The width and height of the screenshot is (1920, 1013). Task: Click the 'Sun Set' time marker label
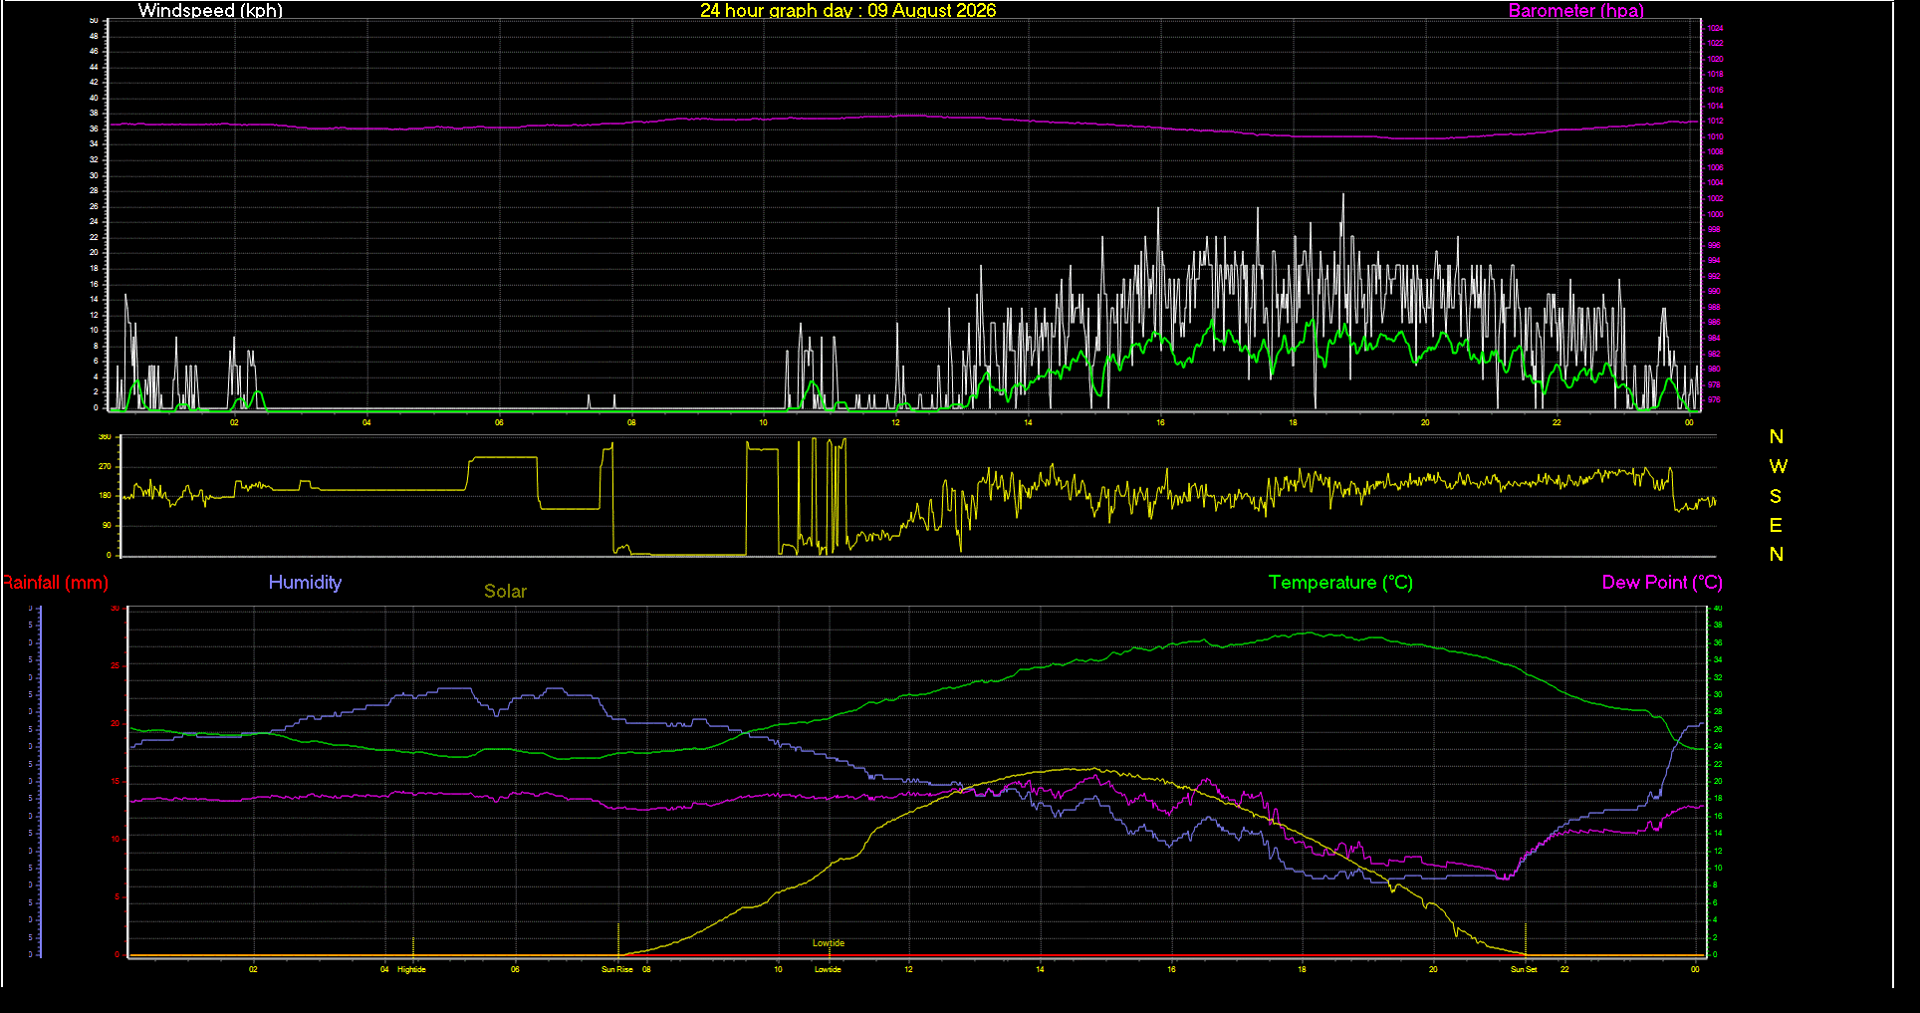click(x=1524, y=969)
